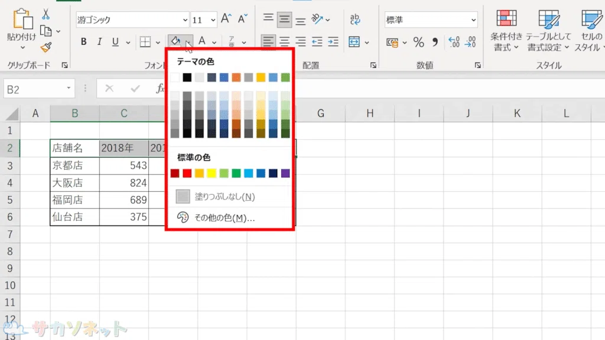Open 条件付き書式 conditional formatting
The height and width of the screenshot is (340, 605).
click(506, 31)
